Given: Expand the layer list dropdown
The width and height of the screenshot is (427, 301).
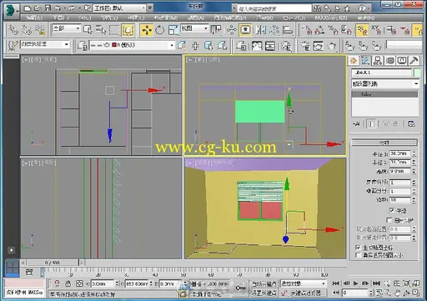Looking at the screenshot, I should [x=172, y=45].
